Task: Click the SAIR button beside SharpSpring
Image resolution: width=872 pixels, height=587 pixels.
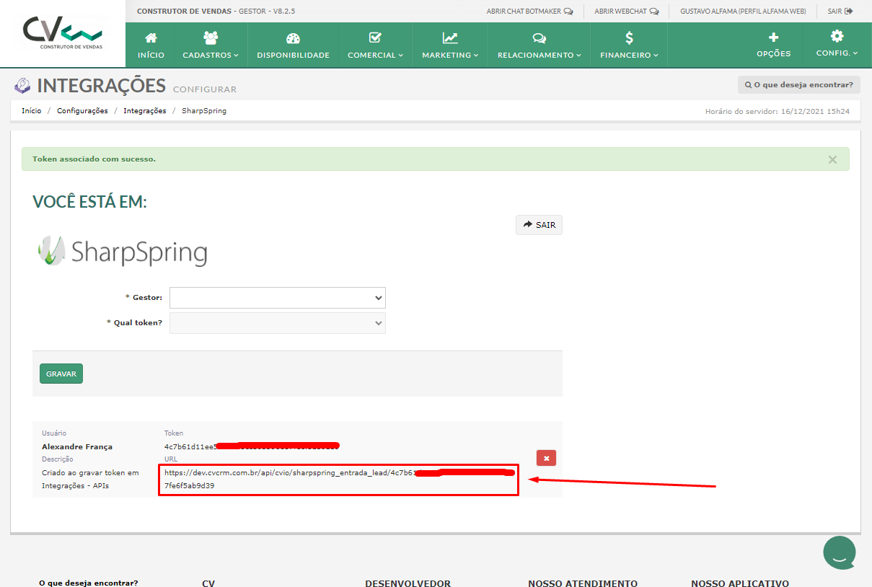Action: (x=539, y=225)
